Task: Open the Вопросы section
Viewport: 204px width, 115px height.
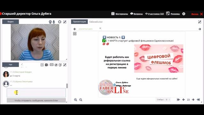Action: click(x=138, y=14)
